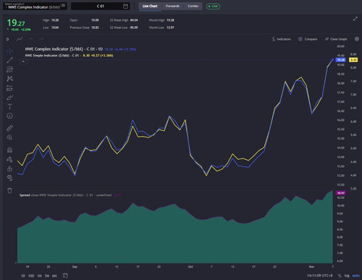Open the D interval selector

point(8,39)
